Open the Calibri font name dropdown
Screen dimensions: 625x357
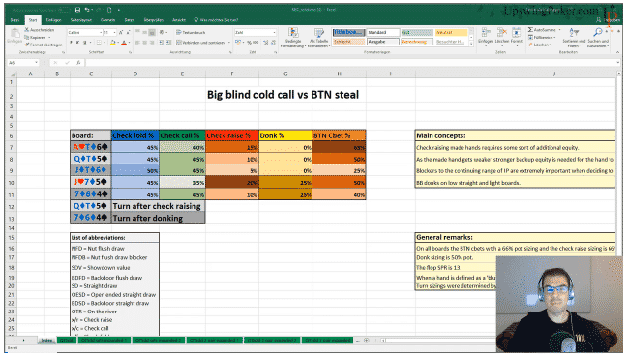click(100, 32)
